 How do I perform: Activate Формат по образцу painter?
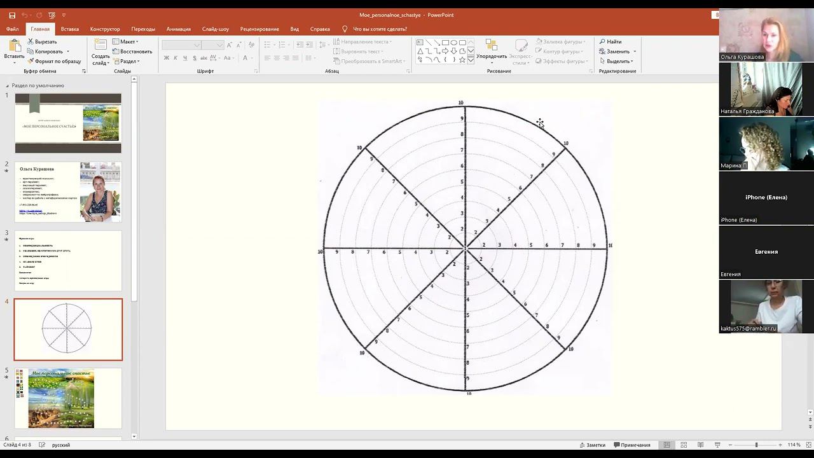pyautogui.click(x=54, y=61)
